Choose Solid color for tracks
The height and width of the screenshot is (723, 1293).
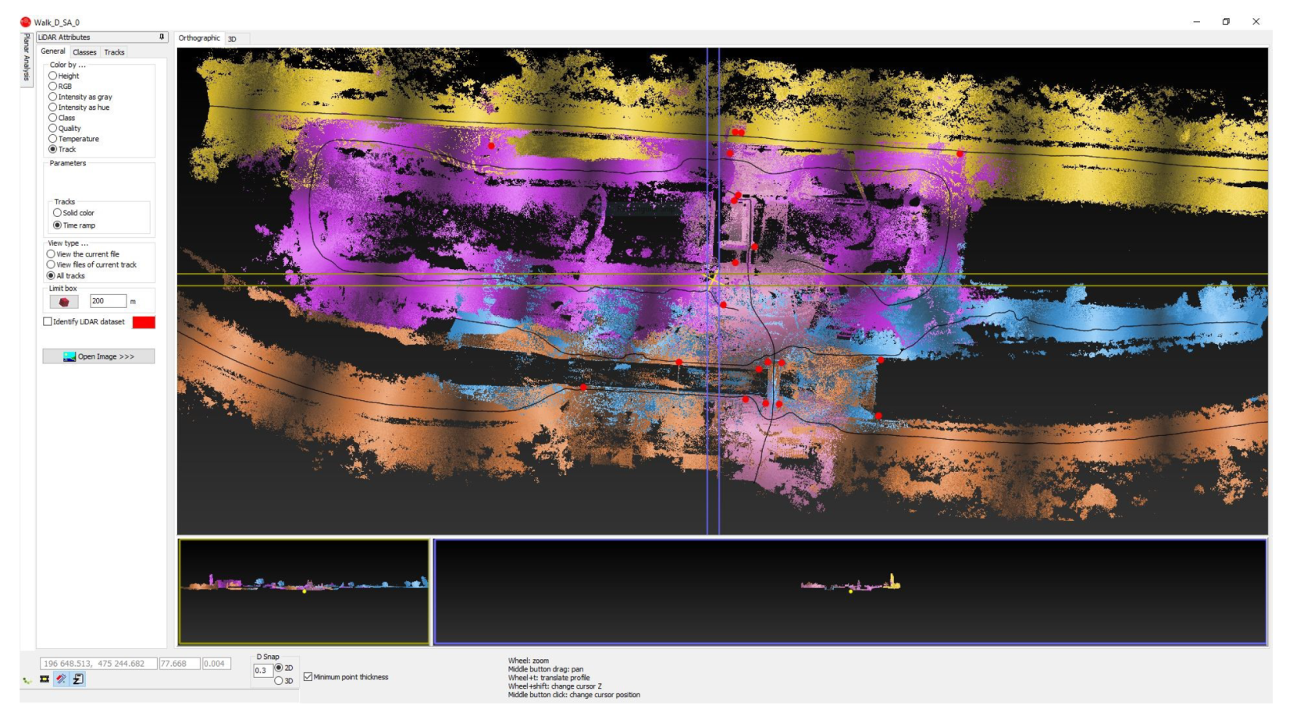(57, 213)
